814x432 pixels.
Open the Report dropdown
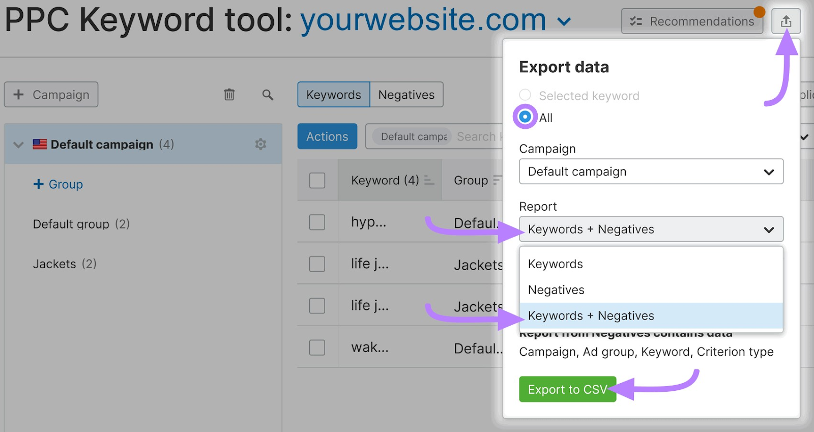(x=651, y=229)
